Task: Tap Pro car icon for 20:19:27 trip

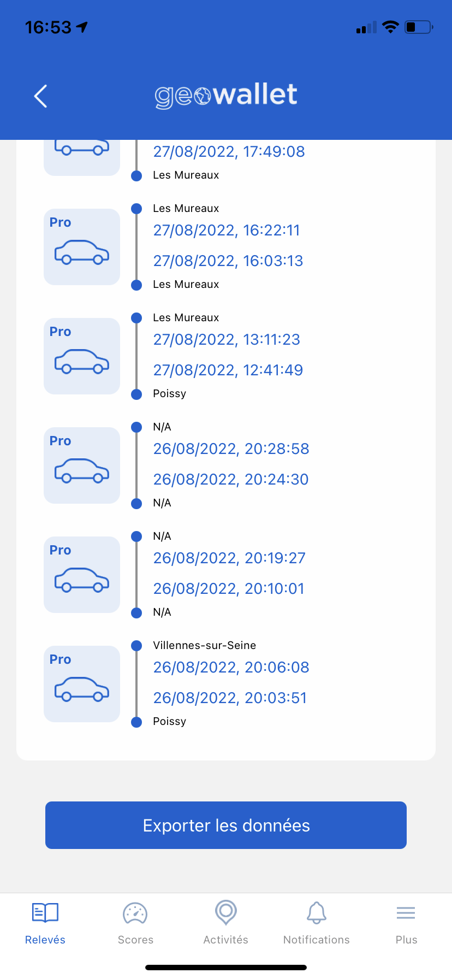Action: coord(82,575)
